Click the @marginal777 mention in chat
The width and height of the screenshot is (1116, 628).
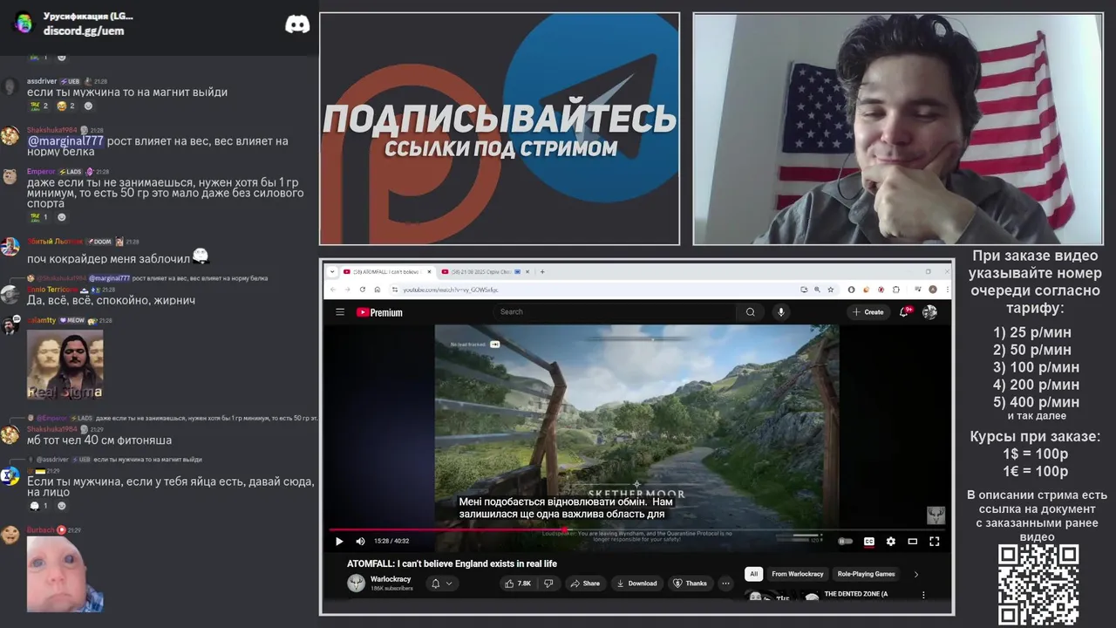(65, 140)
